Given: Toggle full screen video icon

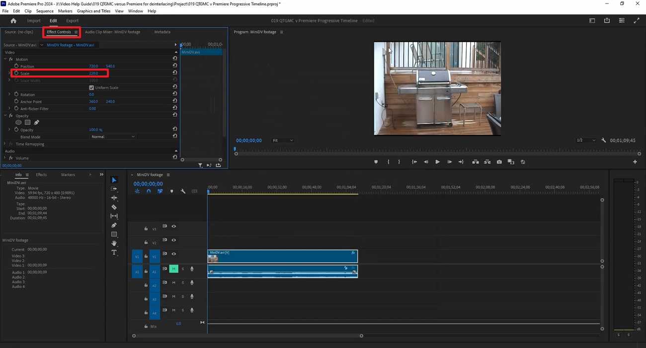Looking at the screenshot, I should point(637,21).
